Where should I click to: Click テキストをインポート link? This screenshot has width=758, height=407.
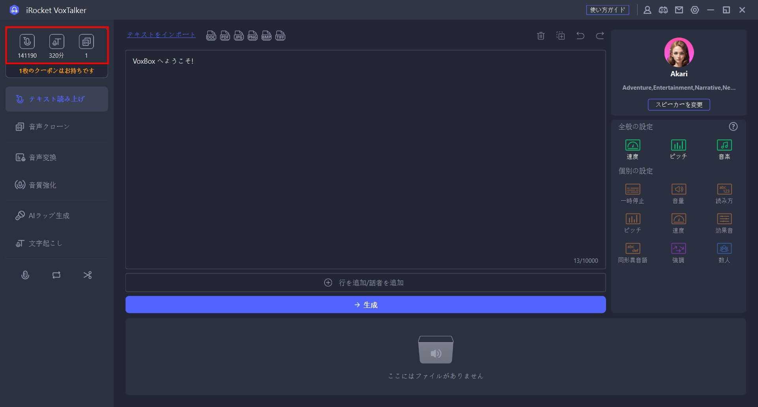[161, 35]
